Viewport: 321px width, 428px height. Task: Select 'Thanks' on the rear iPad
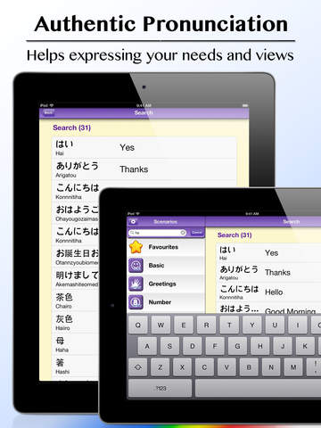(144, 169)
